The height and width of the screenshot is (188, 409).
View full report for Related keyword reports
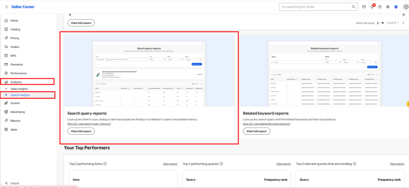tap(257, 131)
